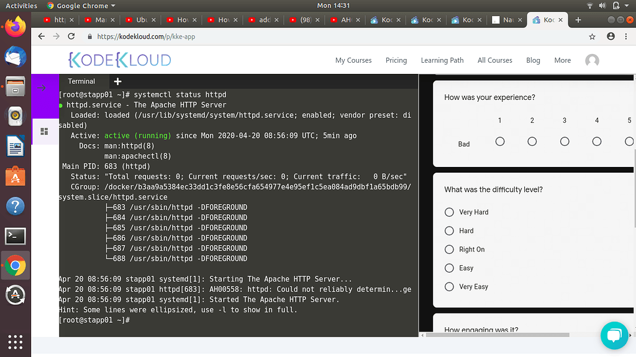Image resolution: width=636 pixels, height=357 pixels.
Task: Open the Terminal app in the dock
Action: [15, 235]
